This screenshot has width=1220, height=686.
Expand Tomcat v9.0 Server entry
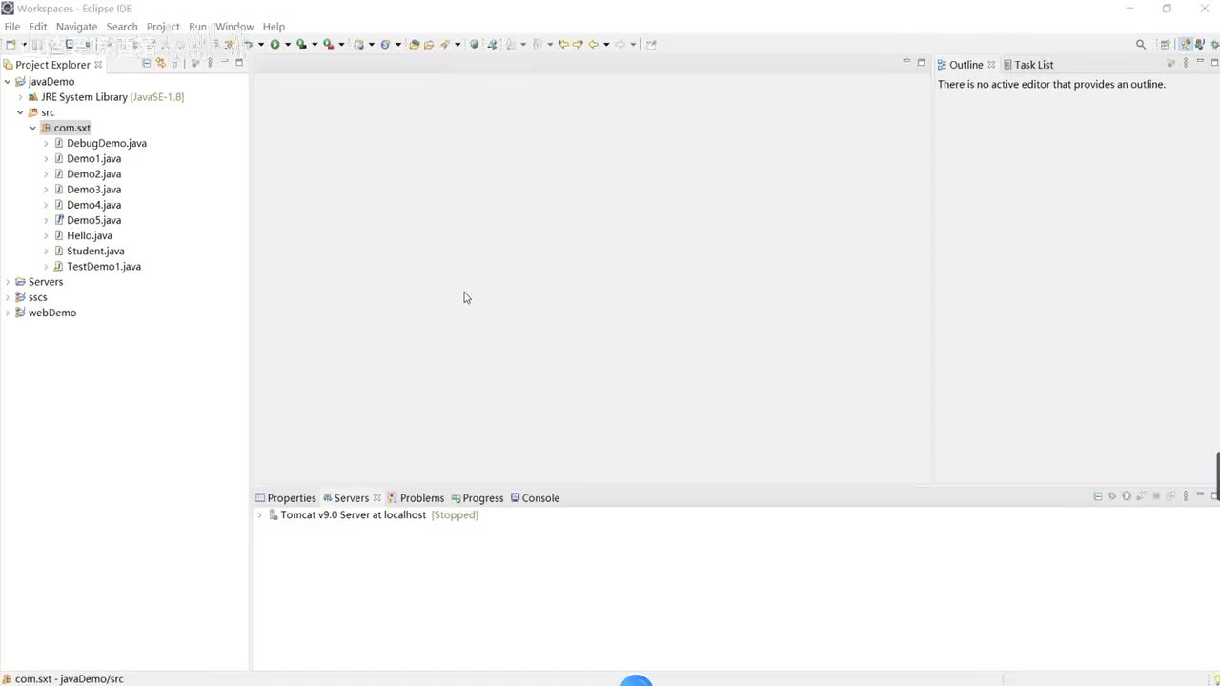pyautogui.click(x=259, y=514)
